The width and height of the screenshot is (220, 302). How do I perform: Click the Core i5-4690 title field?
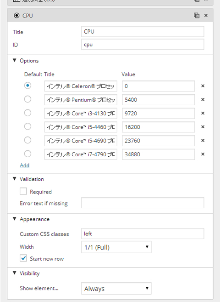(x=81, y=141)
